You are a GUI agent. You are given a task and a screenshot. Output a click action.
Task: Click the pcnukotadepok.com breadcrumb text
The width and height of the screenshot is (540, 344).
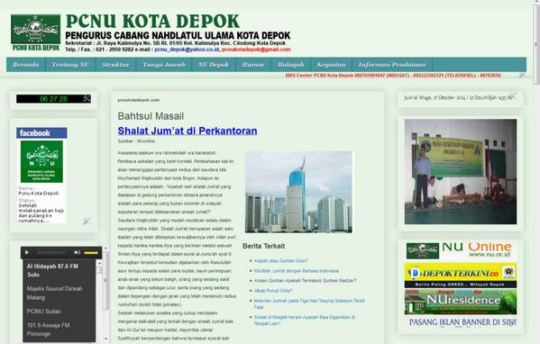click(x=139, y=100)
